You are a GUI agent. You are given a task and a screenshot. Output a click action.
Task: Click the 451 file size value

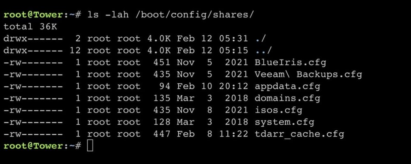[162, 62]
